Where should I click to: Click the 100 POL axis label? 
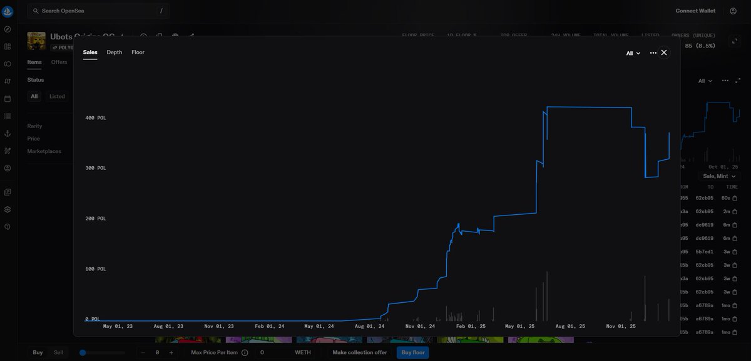tap(96, 269)
